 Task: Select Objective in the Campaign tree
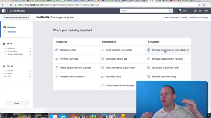click(x=12, y=32)
